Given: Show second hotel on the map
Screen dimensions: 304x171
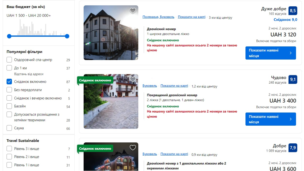Looking at the screenshot, I should point(174,86).
